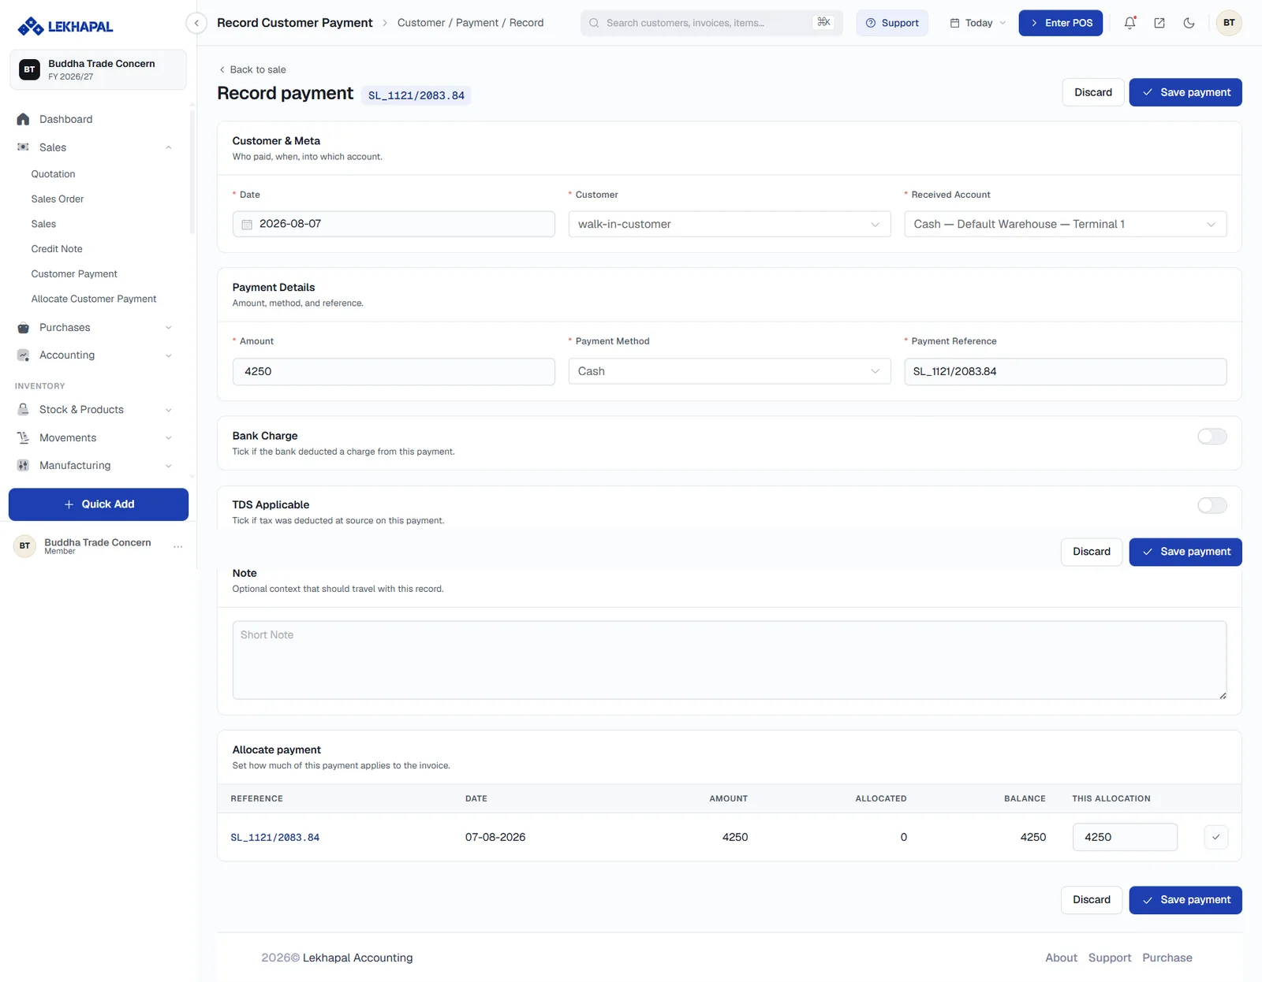Viewport: 1262px width, 982px height.
Task: Enable the Bank Charge switch
Action: pos(1212,437)
